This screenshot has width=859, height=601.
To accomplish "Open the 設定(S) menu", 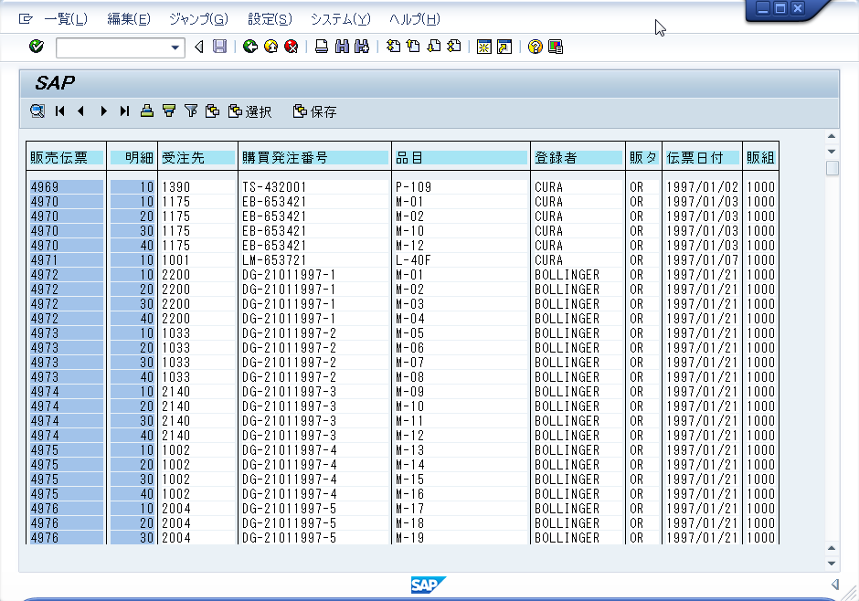I will tap(270, 19).
